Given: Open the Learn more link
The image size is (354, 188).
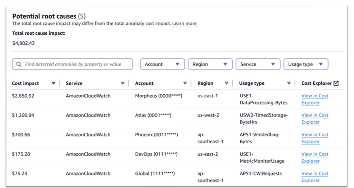Looking at the screenshot, I should coord(185,23).
